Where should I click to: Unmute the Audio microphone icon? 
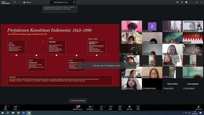[5, 107]
